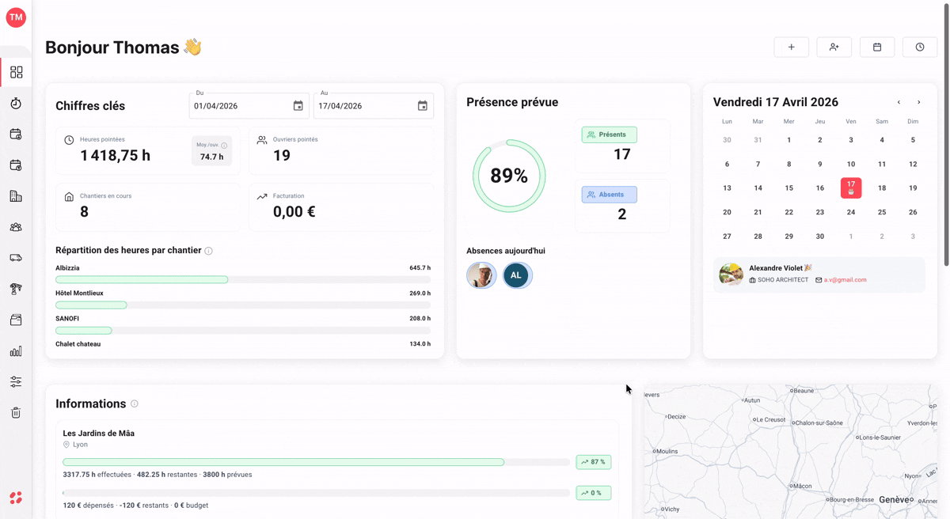Click the Albizzia hours progress bar
The image size is (950, 519).
[243, 280]
